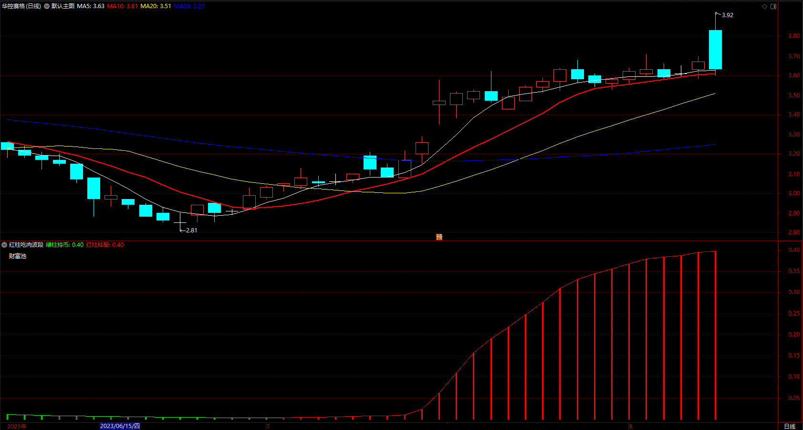803x430 pixels.
Task: Click the tall cyan candle under 3.92
Action: 715,50
